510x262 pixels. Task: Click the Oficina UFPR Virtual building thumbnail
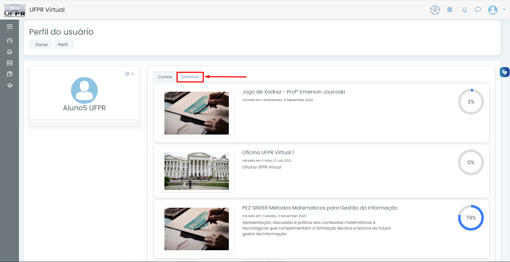click(x=197, y=171)
